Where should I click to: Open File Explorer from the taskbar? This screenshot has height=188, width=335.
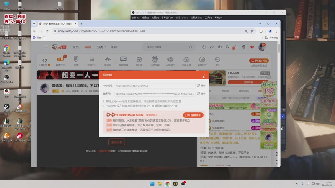pos(160,184)
